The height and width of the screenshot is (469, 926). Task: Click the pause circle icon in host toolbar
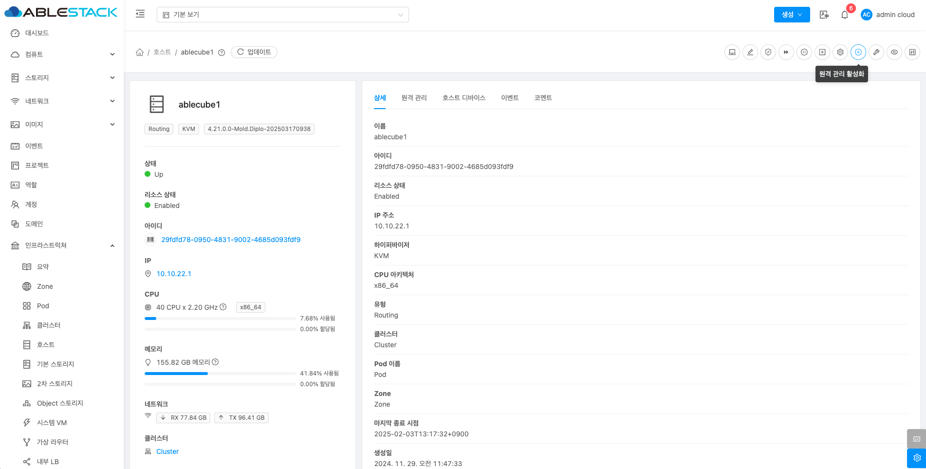[804, 52]
